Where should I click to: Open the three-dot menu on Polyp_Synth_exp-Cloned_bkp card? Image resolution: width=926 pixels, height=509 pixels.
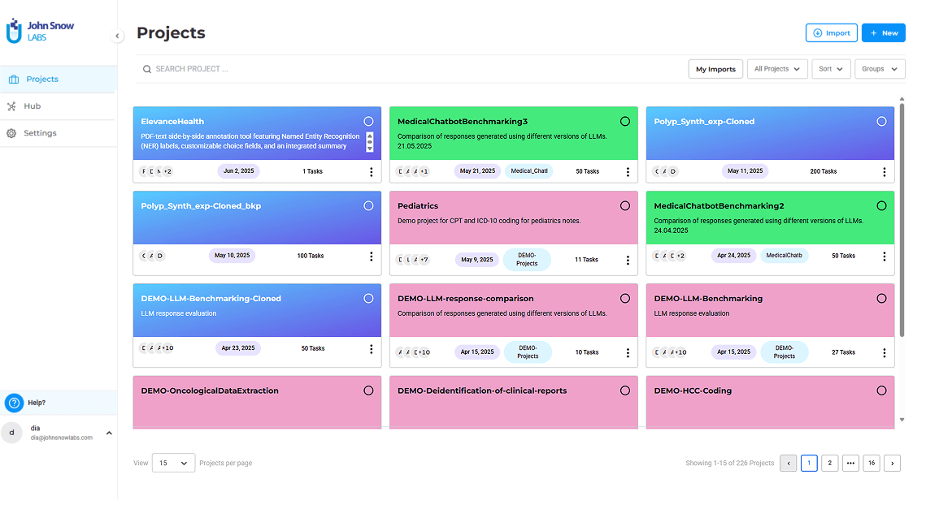(x=371, y=256)
